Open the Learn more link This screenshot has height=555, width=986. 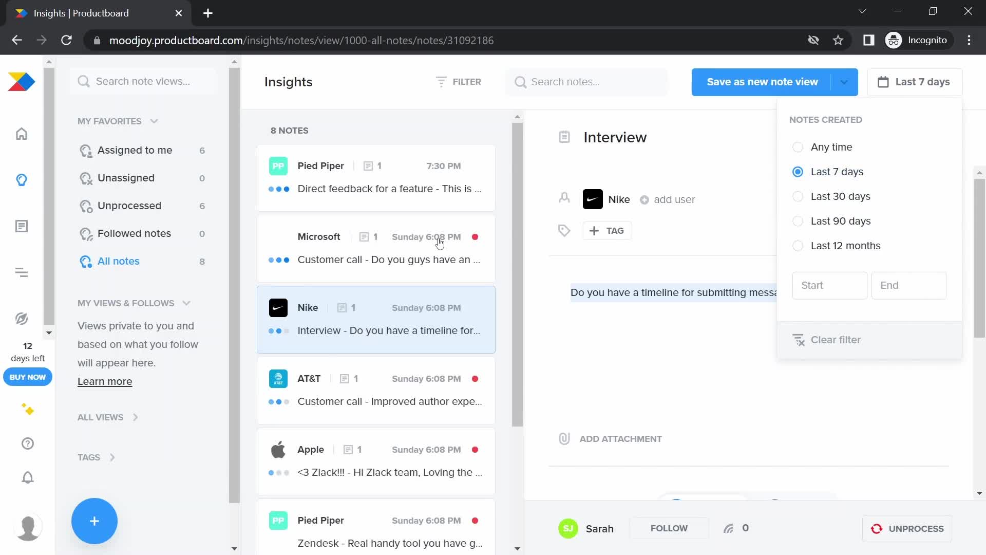pyautogui.click(x=105, y=382)
